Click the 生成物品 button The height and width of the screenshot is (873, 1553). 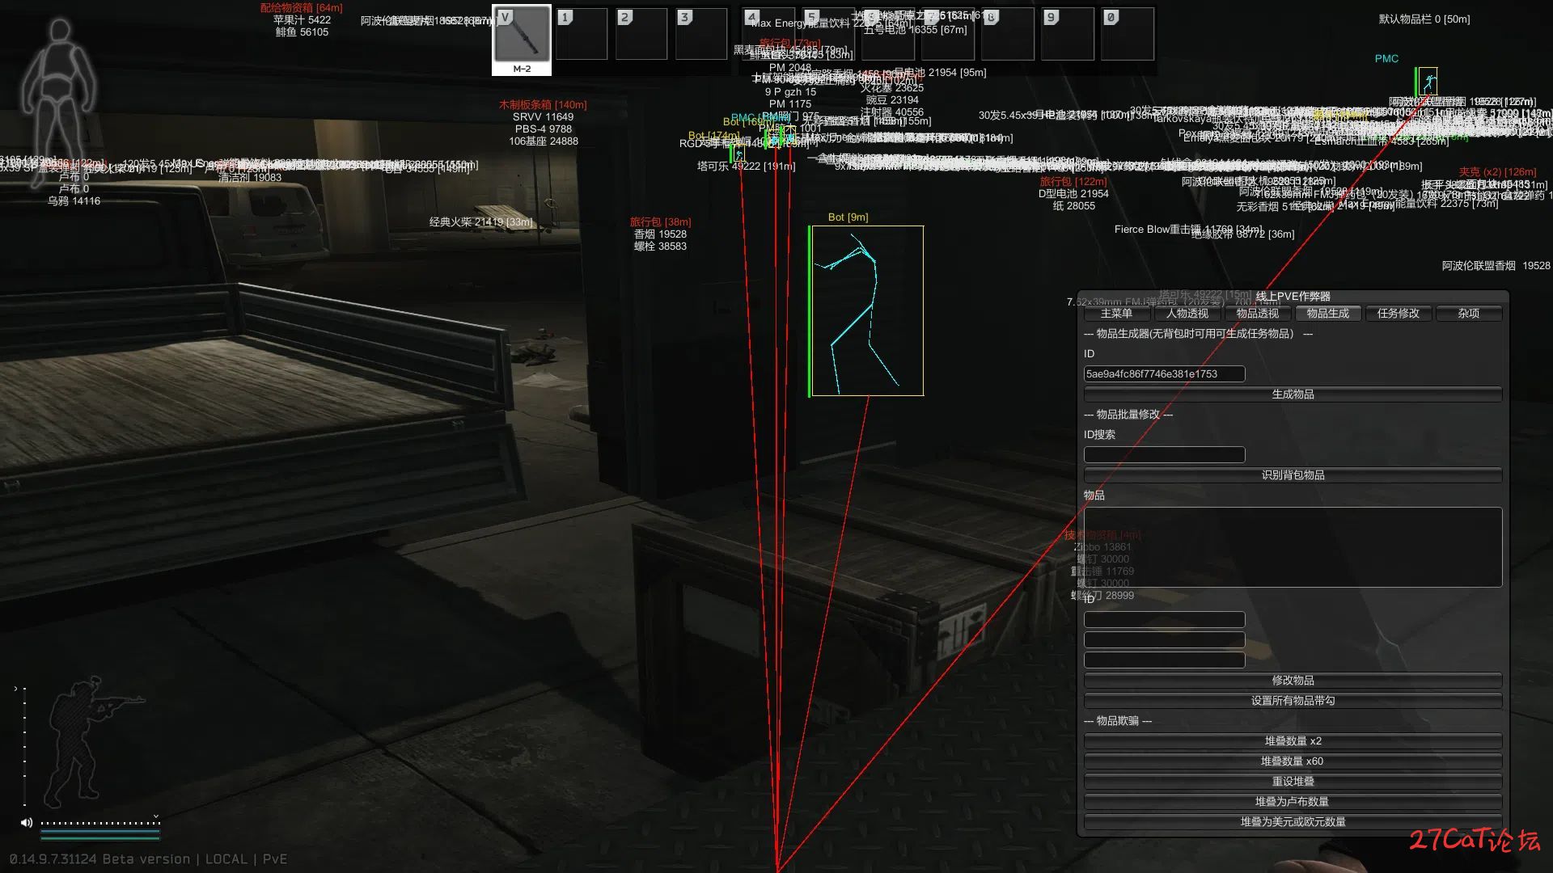tap(1293, 394)
